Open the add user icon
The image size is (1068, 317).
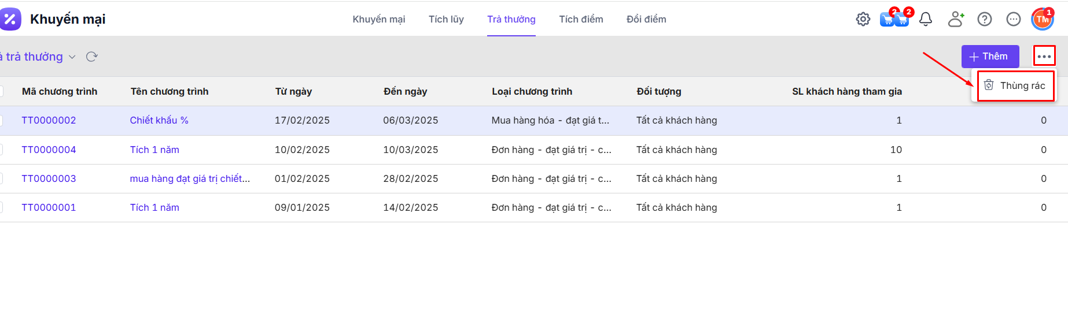click(956, 19)
